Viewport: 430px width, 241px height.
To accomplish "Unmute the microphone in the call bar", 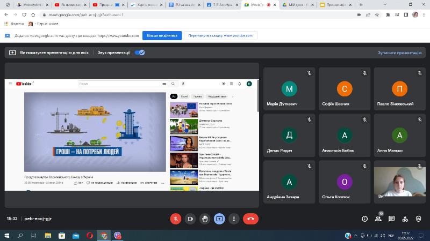I will click(x=176, y=219).
